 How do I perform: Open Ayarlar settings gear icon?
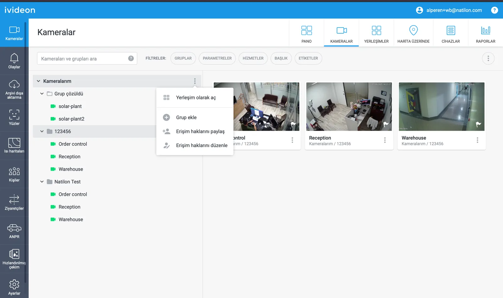pos(14,287)
